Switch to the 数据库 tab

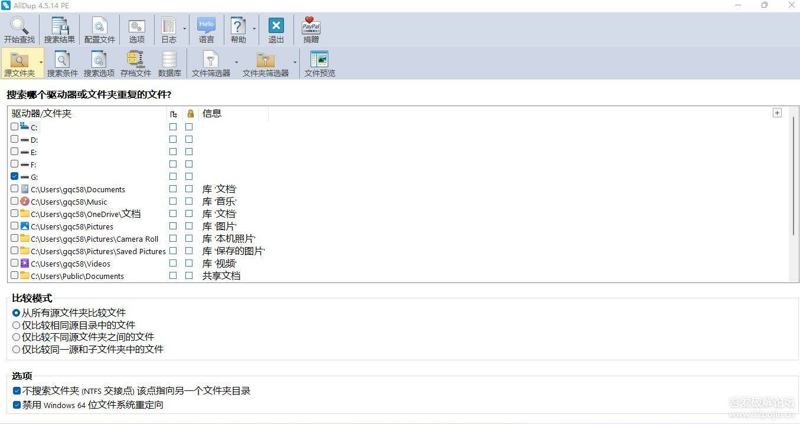[169, 64]
